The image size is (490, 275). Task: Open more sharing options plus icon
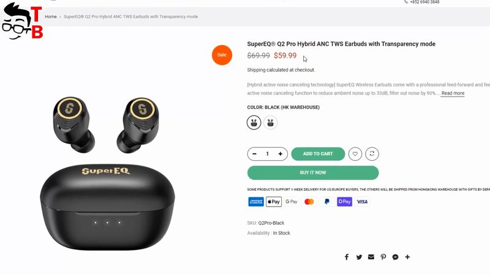pyautogui.click(x=407, y=257)
